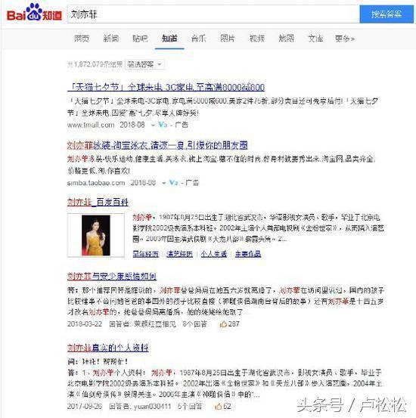Click the 主要作品 sub-link
The height and width of the screenshot is (418, 416).
tap(248, 254)
